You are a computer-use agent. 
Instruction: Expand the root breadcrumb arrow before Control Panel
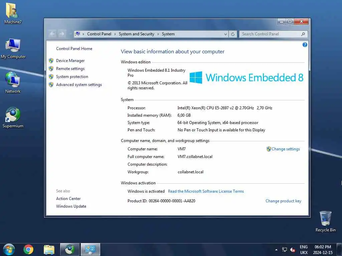[83, 34]
